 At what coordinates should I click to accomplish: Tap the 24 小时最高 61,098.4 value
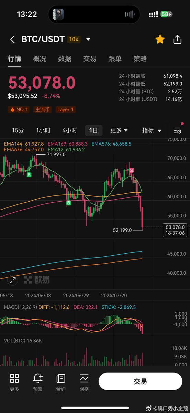point(173,76)
